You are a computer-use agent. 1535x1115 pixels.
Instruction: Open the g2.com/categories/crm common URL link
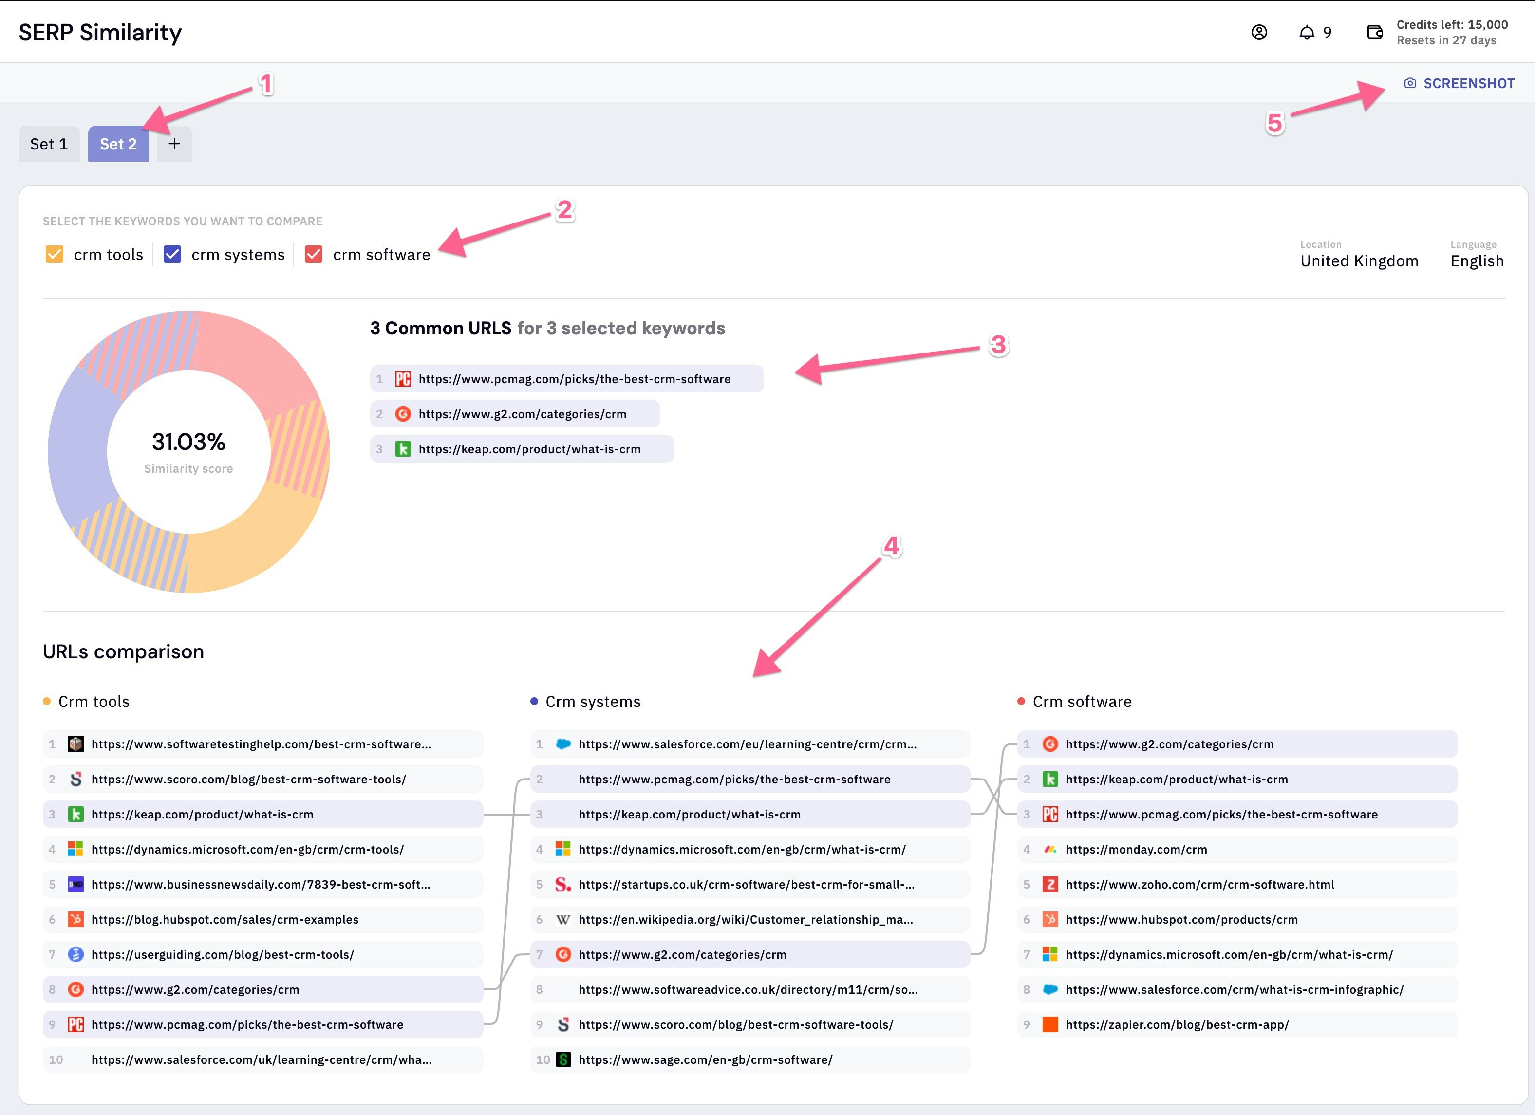pyautogui.click(x=522, y=414)
